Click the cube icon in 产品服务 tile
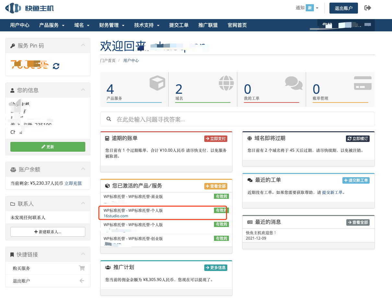This screenshot has width=392, height=302. 157,83
